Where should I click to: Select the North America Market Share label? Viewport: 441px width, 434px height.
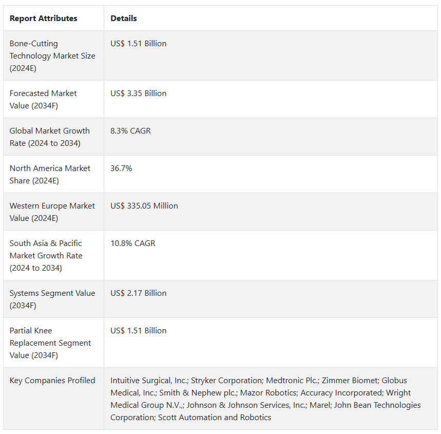(50, 174)
